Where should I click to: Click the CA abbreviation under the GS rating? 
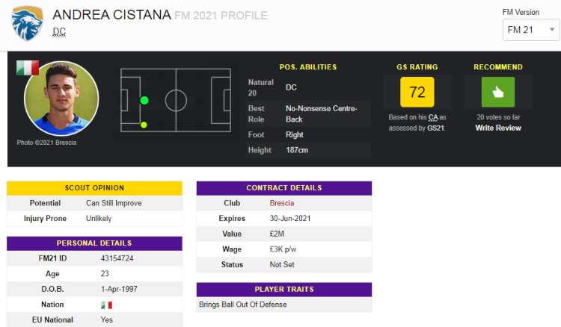coord(433,118)
